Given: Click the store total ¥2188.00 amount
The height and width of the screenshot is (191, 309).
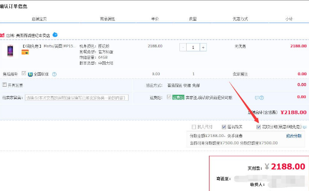Looking at the screenshot, I should 293,113.
